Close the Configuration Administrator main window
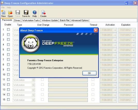The height and width of the screenshot is (110, 138). [x=135, y=3]
